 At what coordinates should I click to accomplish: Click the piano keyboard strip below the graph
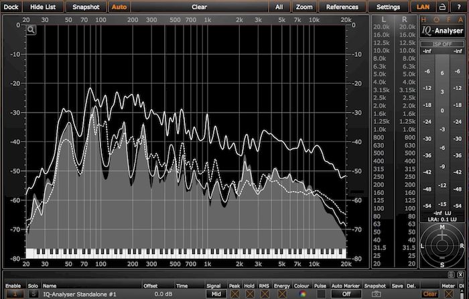pyautogui.click(x=186, y=253)
